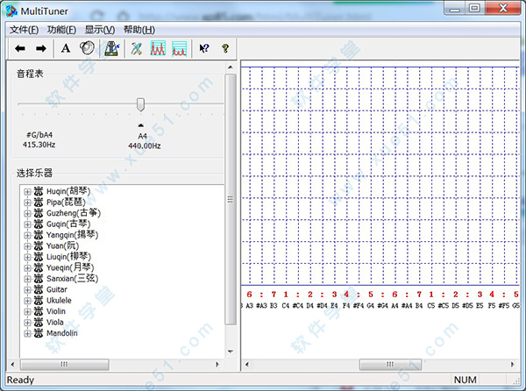This screenshot has width=526, height=391.
Task: Click the #G/bA4 415.30Hz label
Action: point(39,140)
